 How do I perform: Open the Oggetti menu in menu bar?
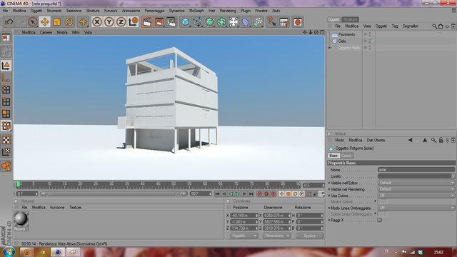point(36,11)
